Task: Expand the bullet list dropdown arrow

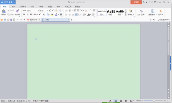Action: (68, 11)
